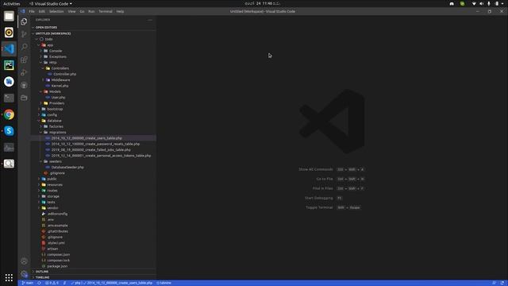The image size is (508, 286).
Task: Click the feedback icon in status bar
Action: (x=494, y=283)
